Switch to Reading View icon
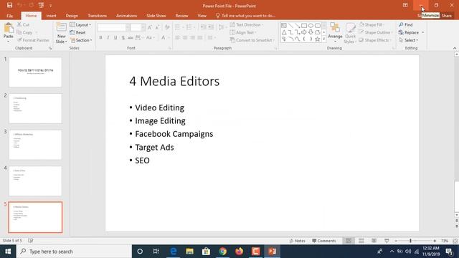This screenshot has height=258, width=459. 374,241
